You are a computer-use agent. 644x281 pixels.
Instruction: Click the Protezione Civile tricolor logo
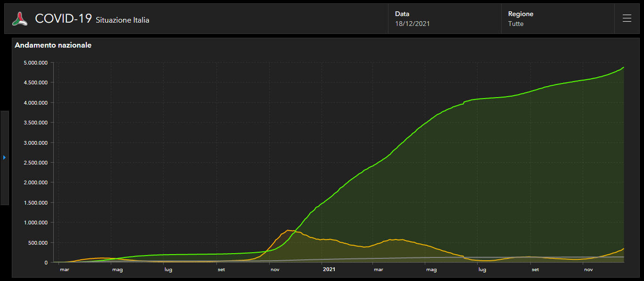tap(20, 19)
